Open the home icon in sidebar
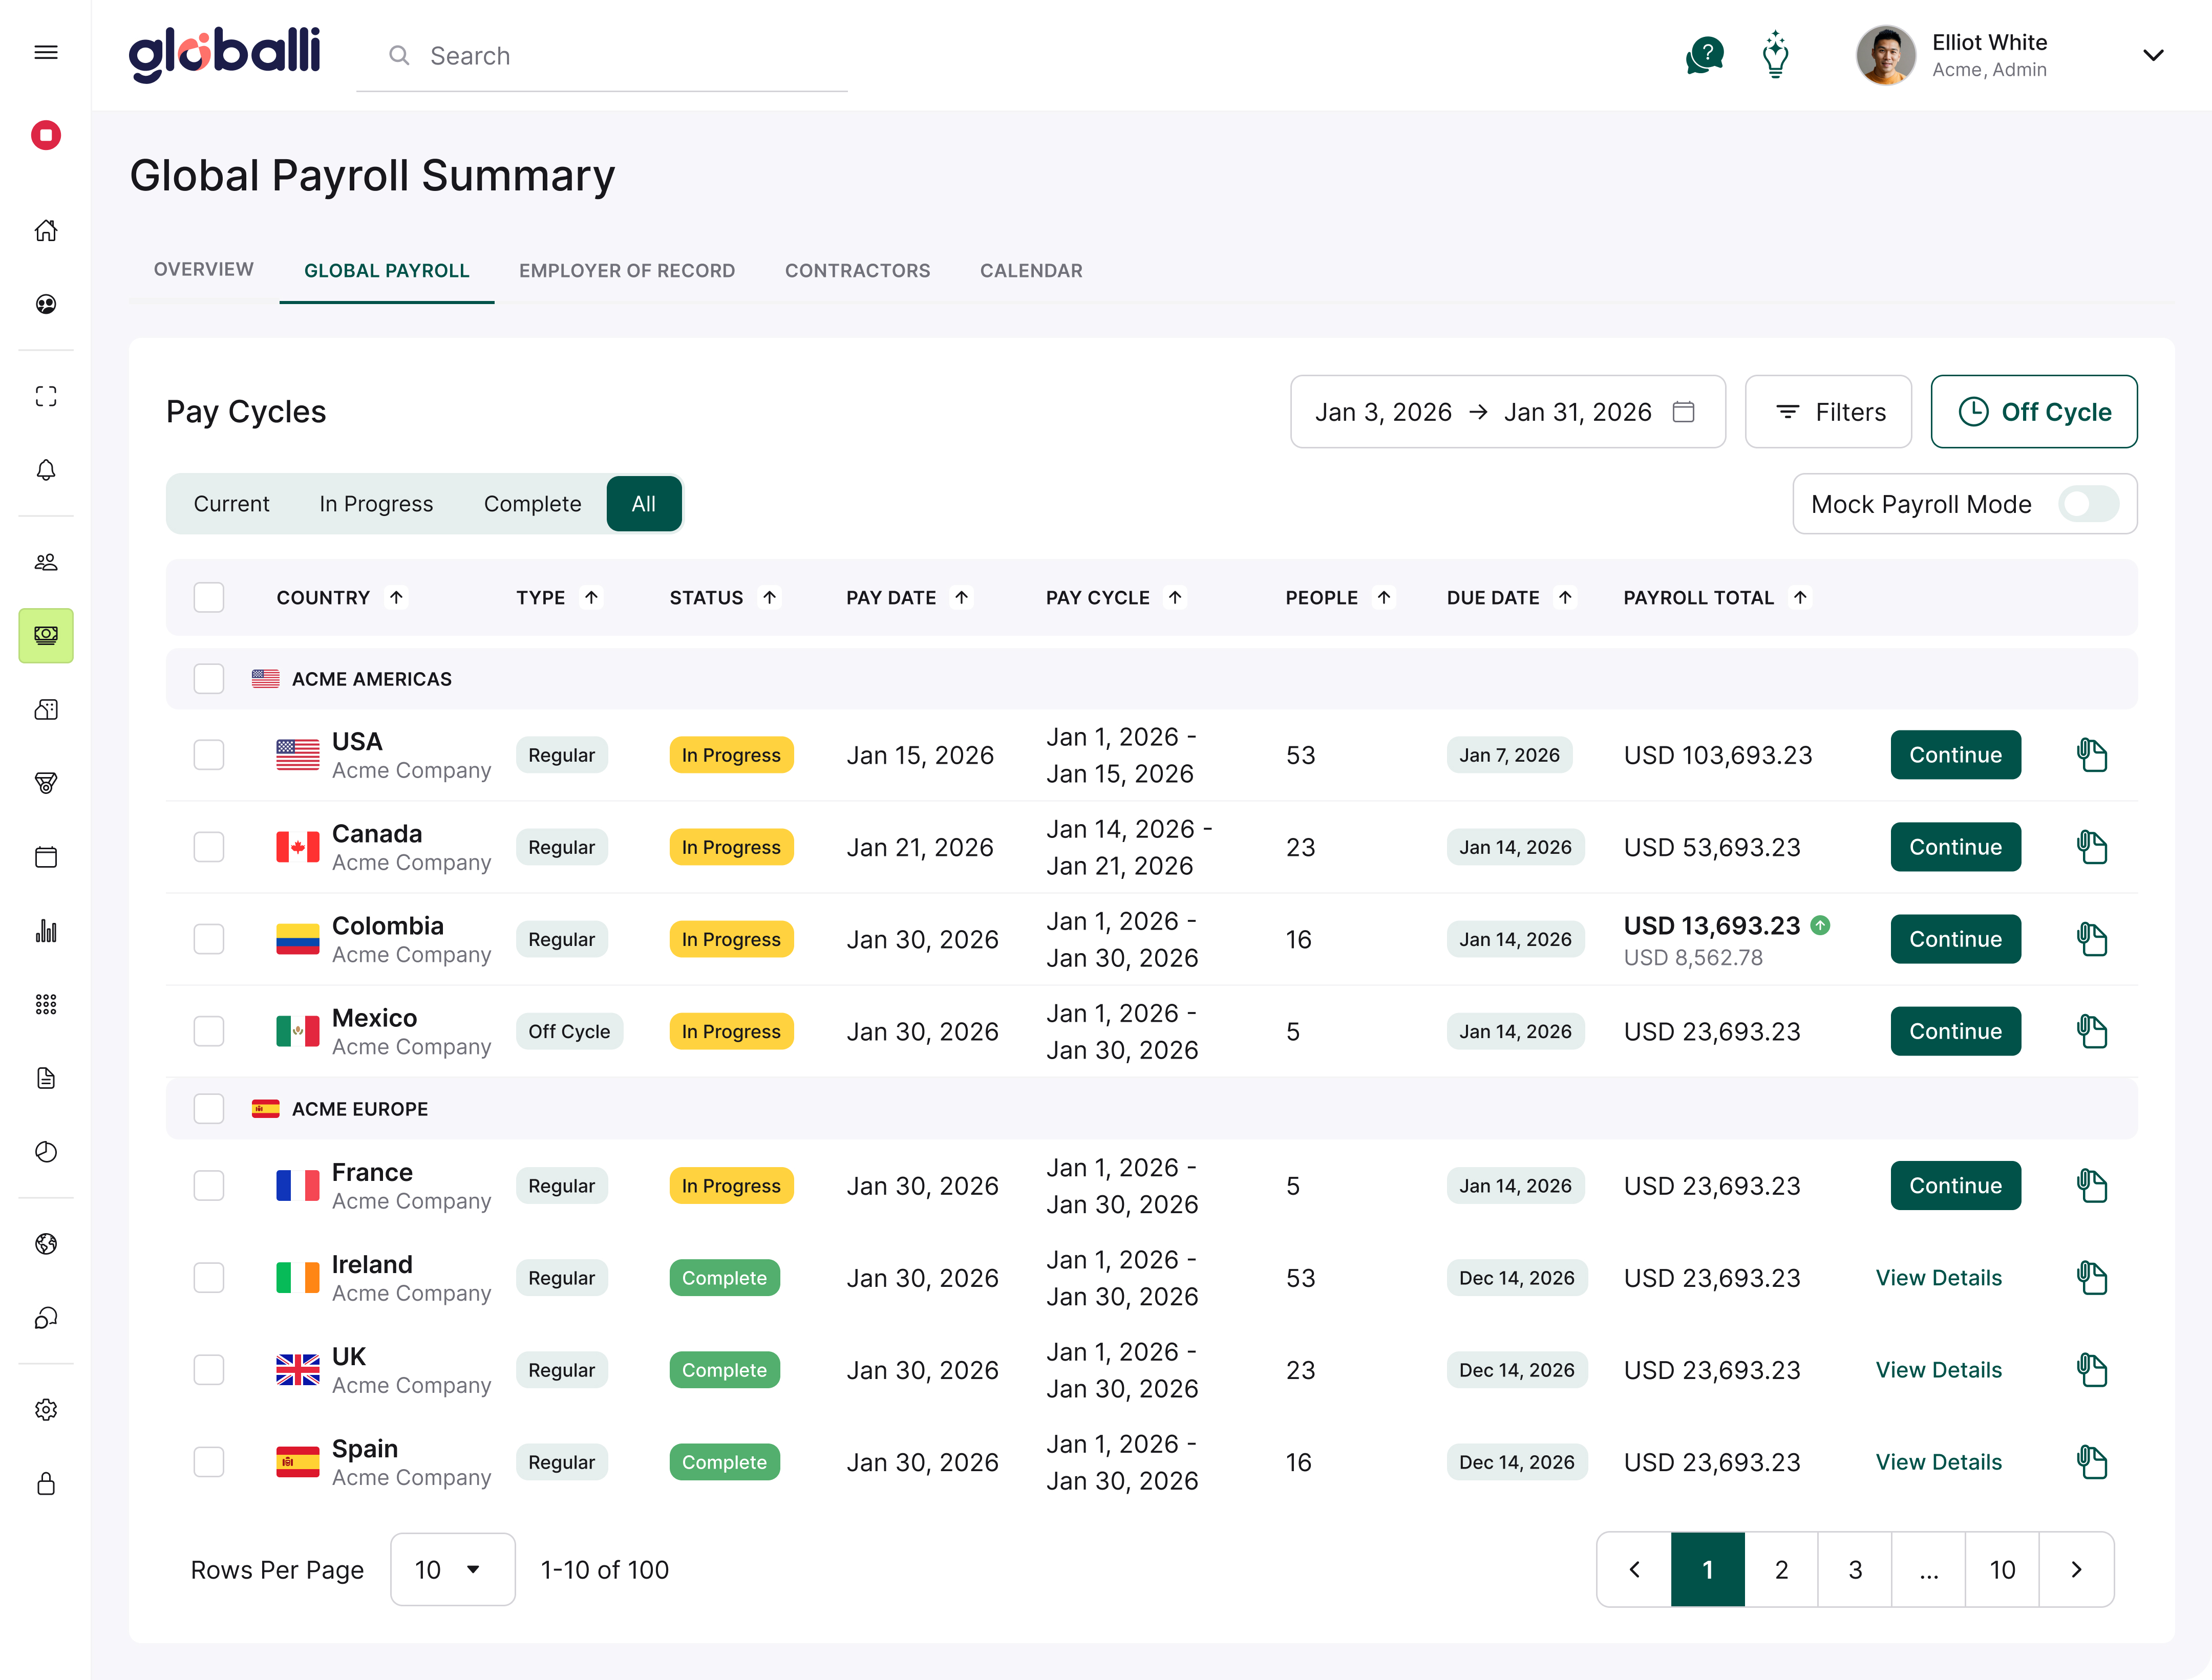Viewport: 2212px width, 1680px height. click(46, 231)
